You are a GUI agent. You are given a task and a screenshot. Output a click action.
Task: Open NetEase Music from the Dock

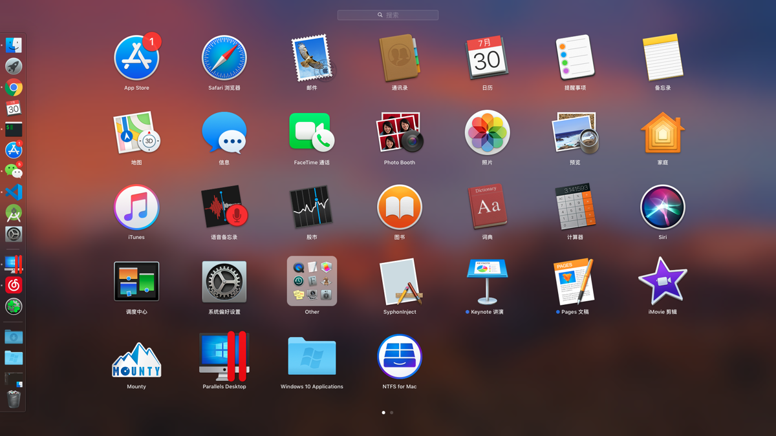pos(14,285)
